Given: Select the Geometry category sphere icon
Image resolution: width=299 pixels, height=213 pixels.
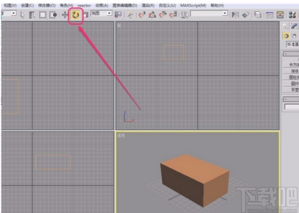Looking at the screenshot, I should click(286, 36).
